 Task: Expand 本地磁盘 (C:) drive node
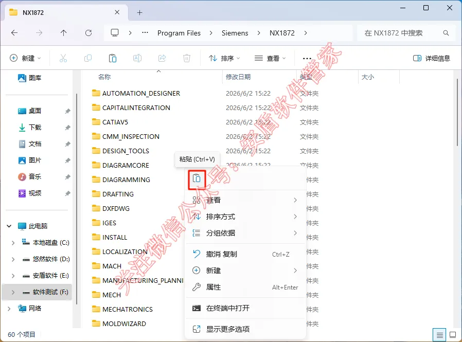click(13, 243)
